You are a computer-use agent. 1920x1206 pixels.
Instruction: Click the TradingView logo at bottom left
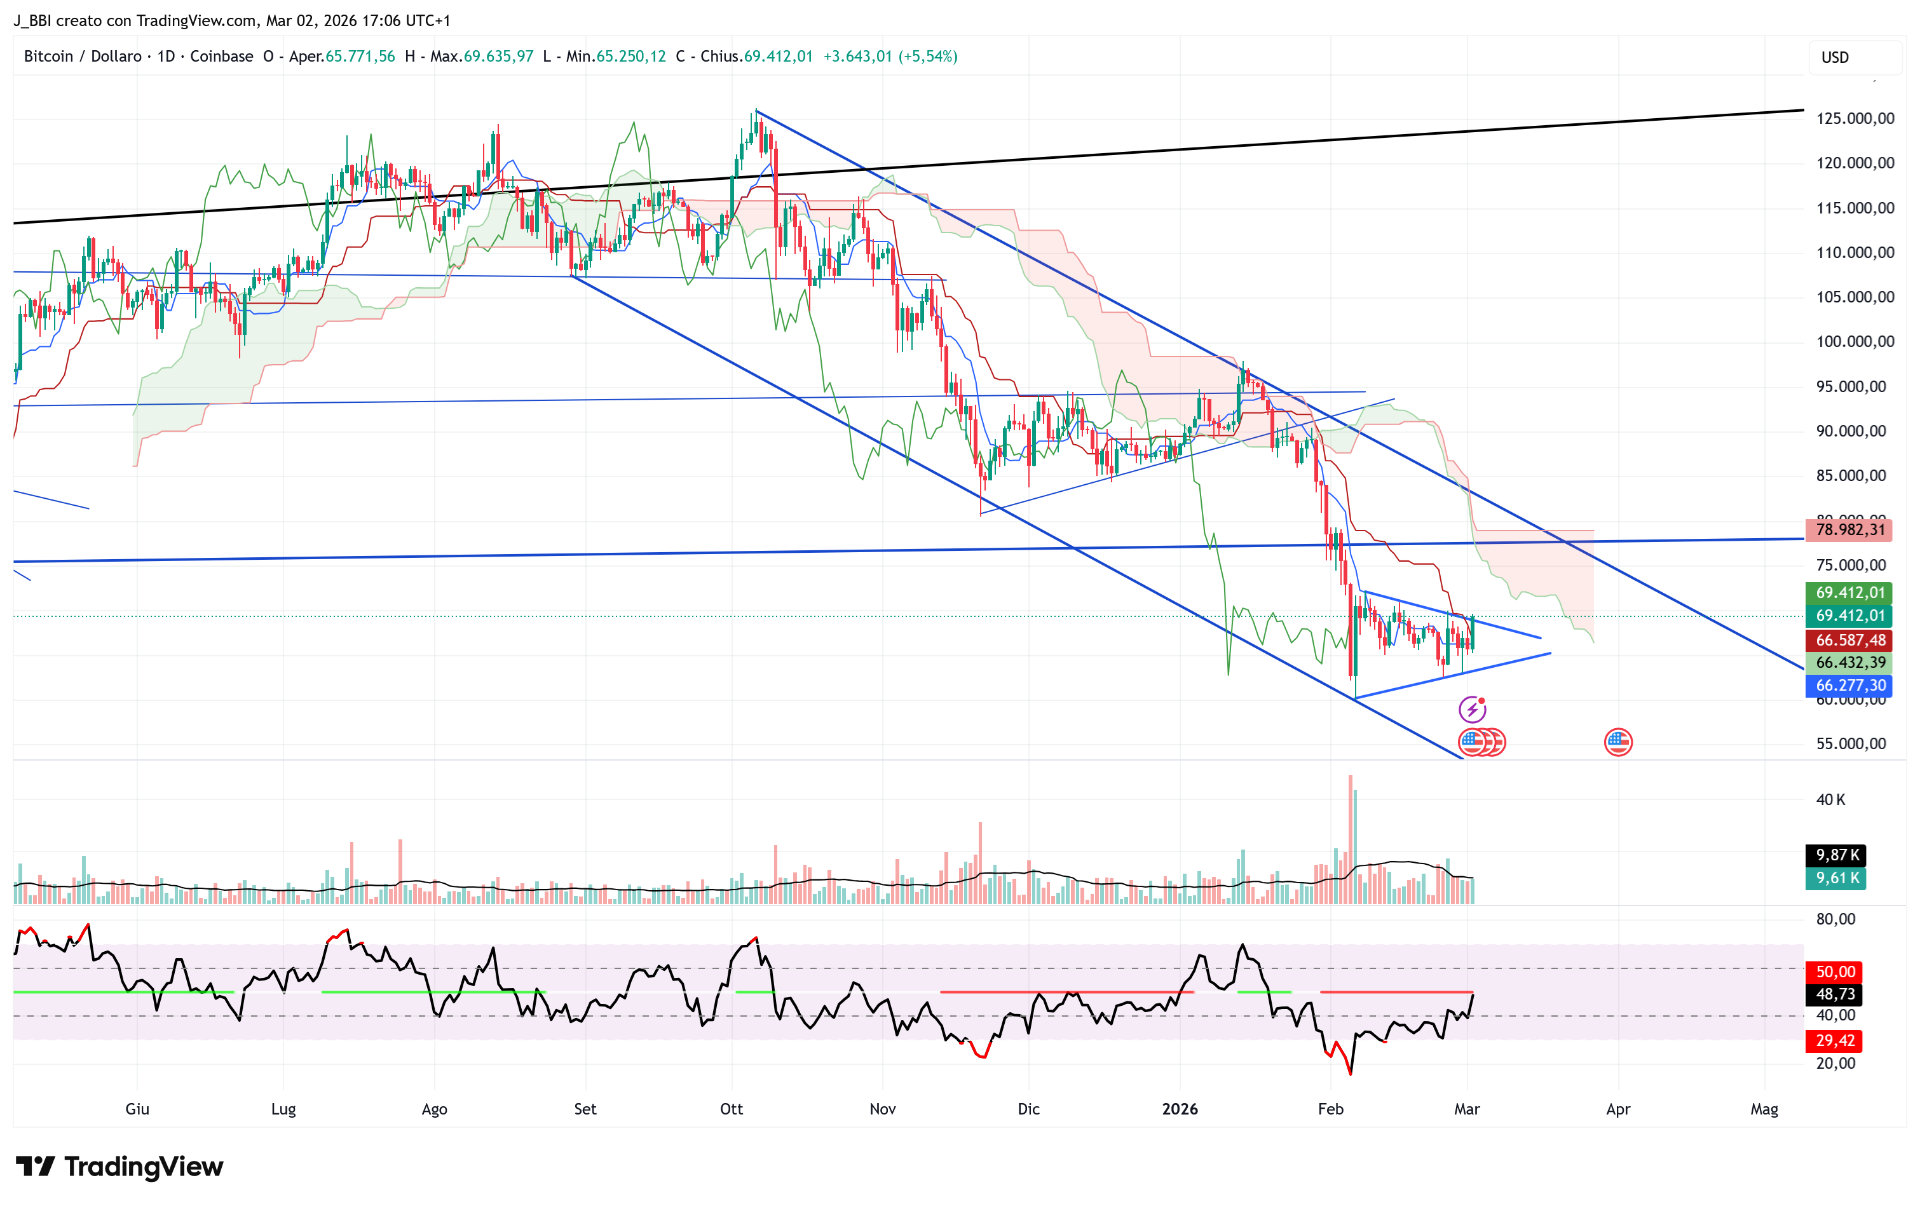tap(119, 1167)
